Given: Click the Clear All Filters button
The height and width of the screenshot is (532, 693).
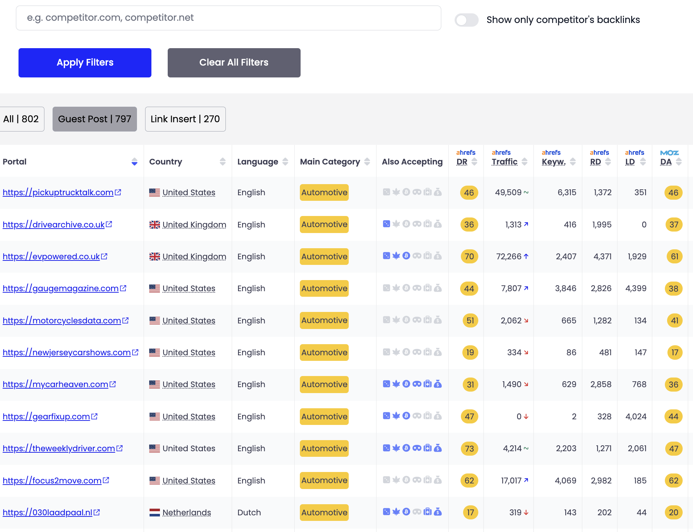Looking at the screenshot, I should pyautogui.click(x=234, y=63).
